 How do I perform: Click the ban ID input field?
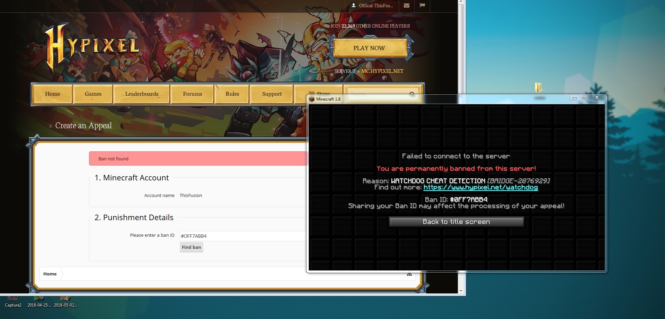coord(243,236)
